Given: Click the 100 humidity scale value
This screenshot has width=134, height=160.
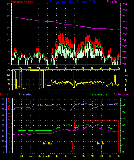Looking at the screenshot, I should 3,99.
